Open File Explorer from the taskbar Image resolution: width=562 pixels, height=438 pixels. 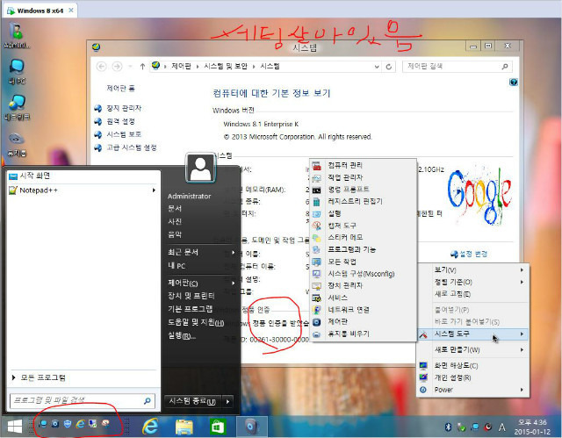coord(184,427)
